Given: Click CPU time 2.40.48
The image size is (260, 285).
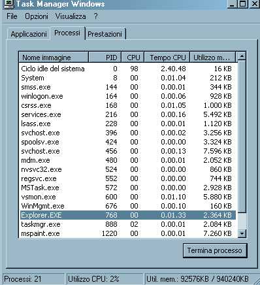Looking at the screenshot, I should (x=173, y=69).
